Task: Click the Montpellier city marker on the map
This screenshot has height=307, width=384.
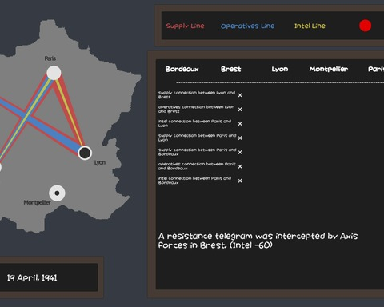Action: point(57,193)
